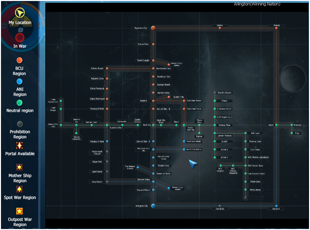
Task: Select the Violet Cave map node
Action: coord(245,182)
